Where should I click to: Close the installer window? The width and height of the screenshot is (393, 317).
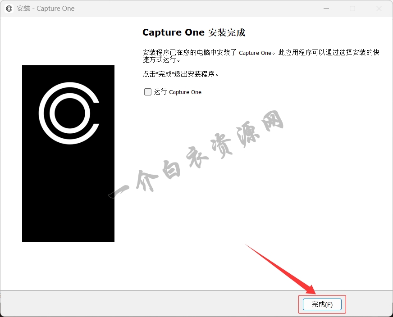pos(379,9)
